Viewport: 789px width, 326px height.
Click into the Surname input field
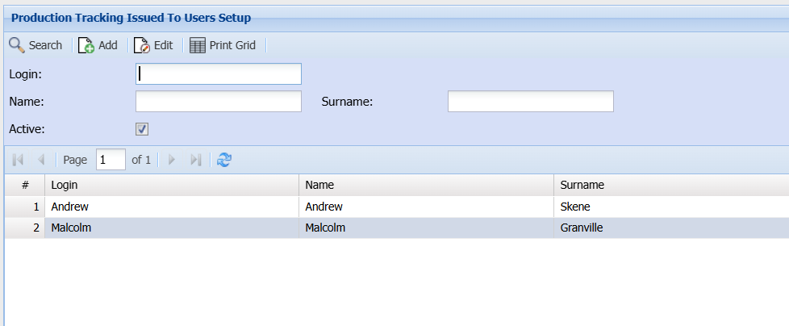[x=530, y=101]
